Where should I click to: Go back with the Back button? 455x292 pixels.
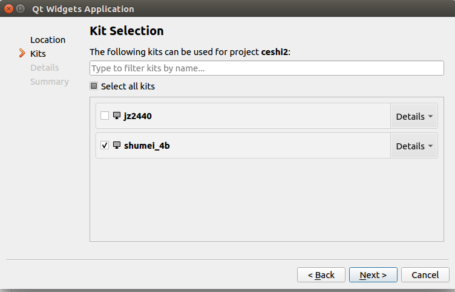[x=321, y=275]
